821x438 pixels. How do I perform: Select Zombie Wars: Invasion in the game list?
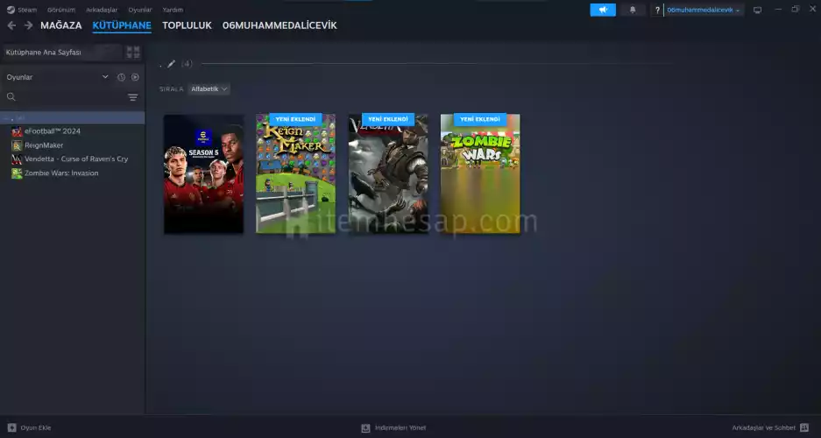click(x=60, y=173)
